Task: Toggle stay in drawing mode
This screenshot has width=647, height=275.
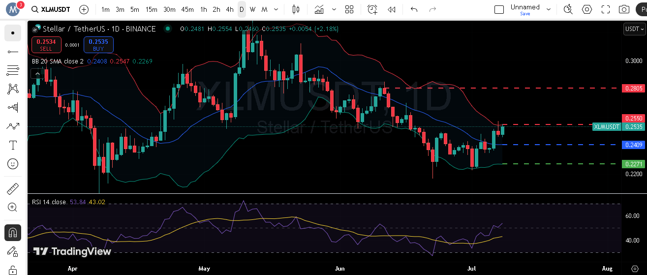Action: tap(13, 251)
